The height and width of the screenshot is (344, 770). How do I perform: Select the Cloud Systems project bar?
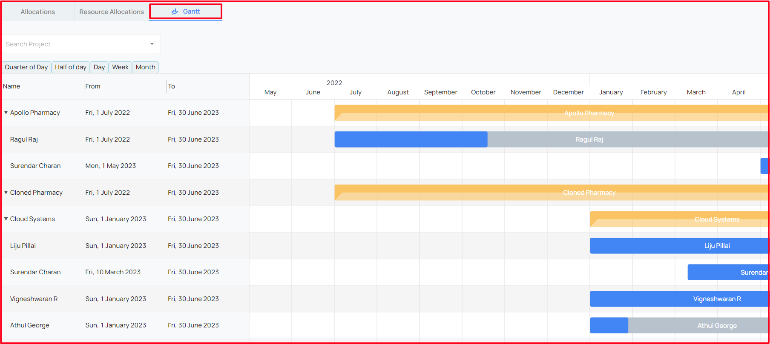(679, 219)
